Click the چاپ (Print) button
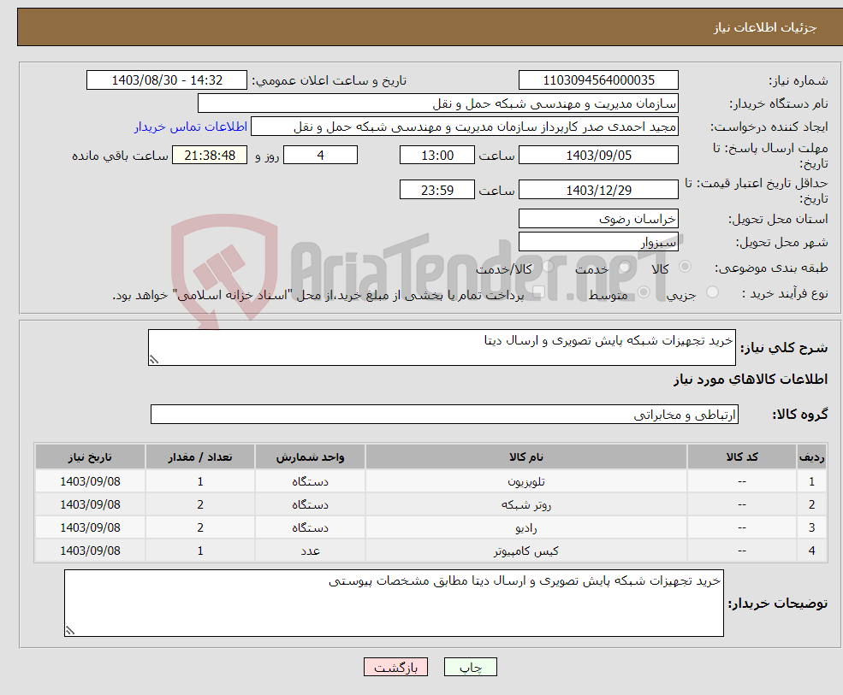This screenshot has height=695, width=843. pyautogui.click(x=470, y=667)
